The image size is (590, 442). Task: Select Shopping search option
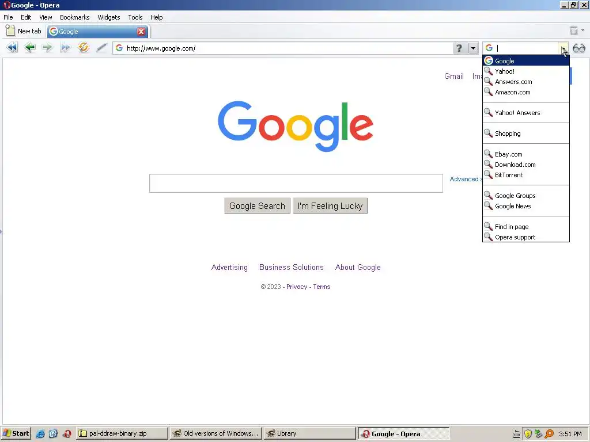point(526,134)
